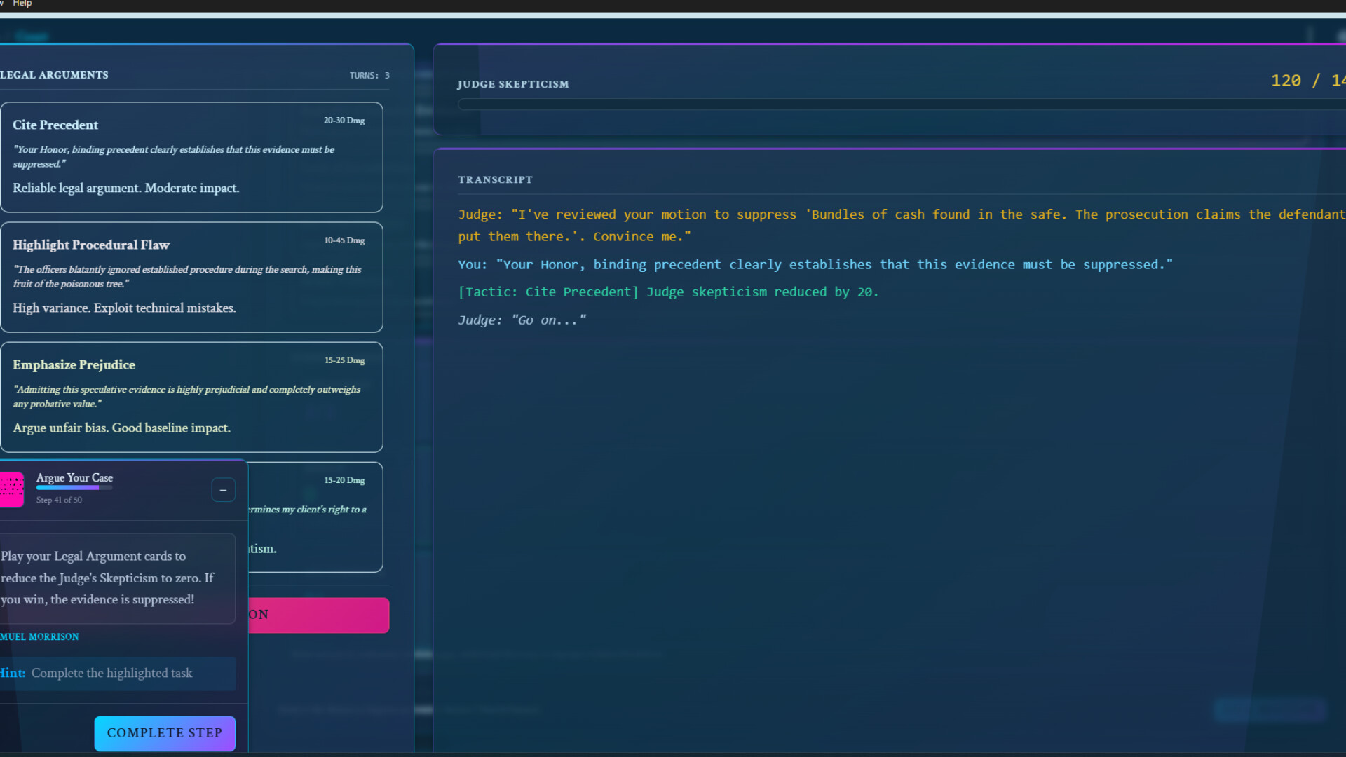Click the 15-25 Dmg badge on Emphasize Prejudice
Screen dimensions: 1346x757
click(x=344, y=360)
